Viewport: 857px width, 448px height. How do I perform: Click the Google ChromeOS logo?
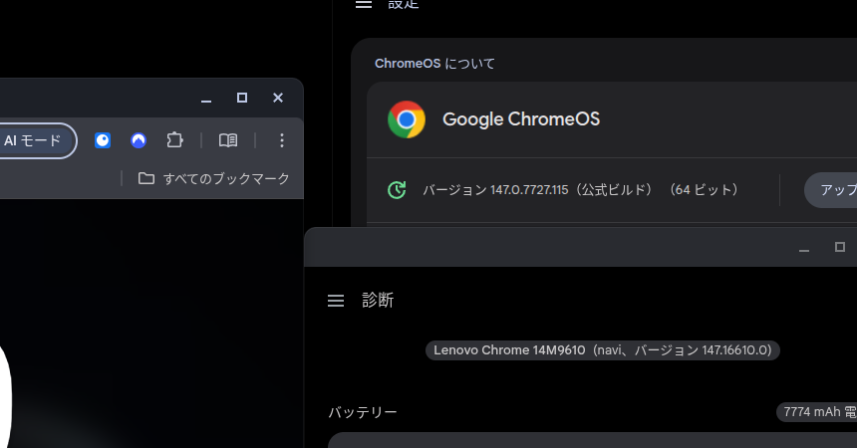tap(407, 119)
